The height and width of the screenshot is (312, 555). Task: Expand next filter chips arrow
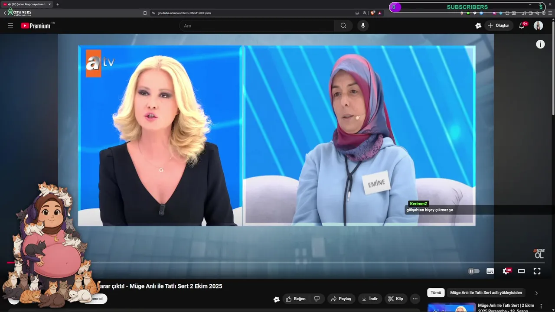[536, 293]
